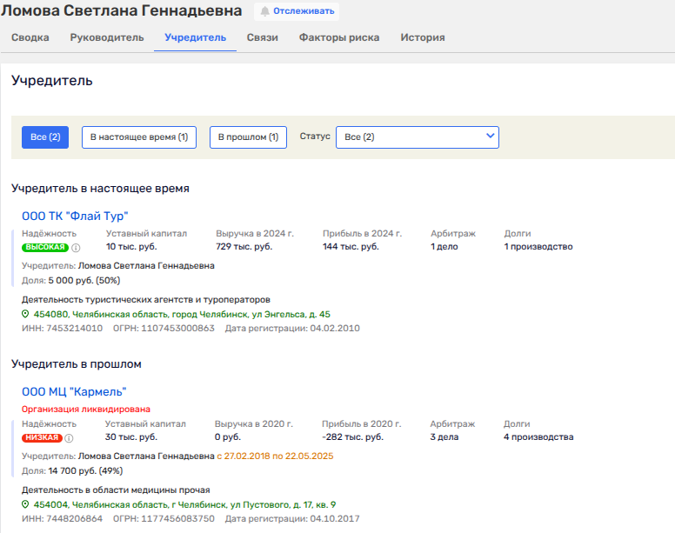Click the НИЗКАЯ red reliability badge
This screenshot has width=675, height=533.
(42, 437)
